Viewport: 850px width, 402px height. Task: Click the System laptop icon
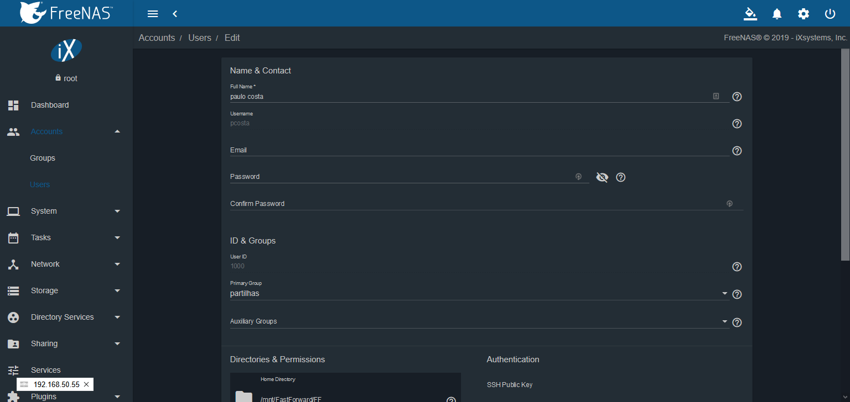[x=13, y=211]
